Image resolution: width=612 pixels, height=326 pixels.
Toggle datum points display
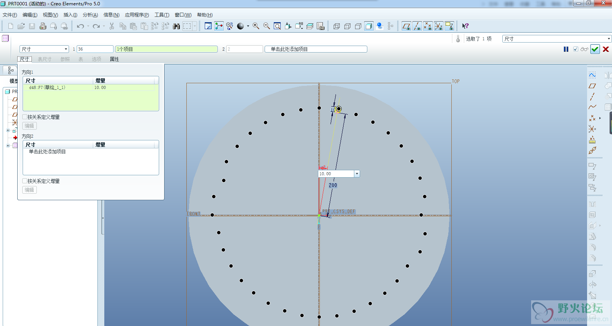tap(428, 26)
